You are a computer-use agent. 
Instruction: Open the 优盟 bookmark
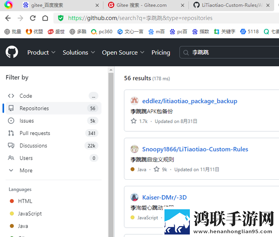point(34,32)
